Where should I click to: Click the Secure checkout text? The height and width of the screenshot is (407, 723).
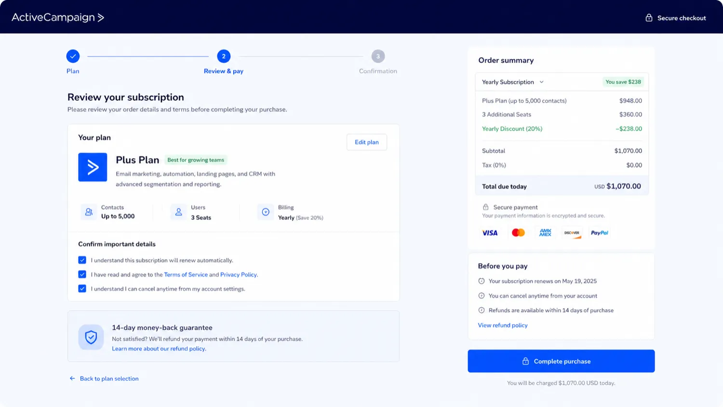click(x=682, y=18)
